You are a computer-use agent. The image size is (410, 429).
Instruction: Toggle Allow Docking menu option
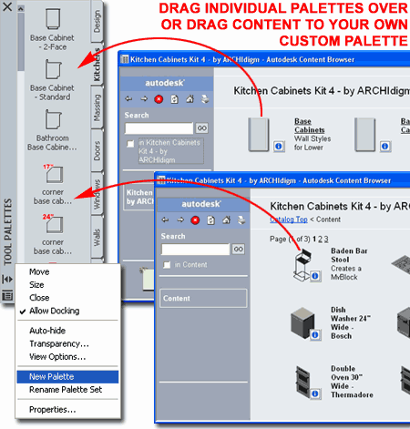point(55,311)
